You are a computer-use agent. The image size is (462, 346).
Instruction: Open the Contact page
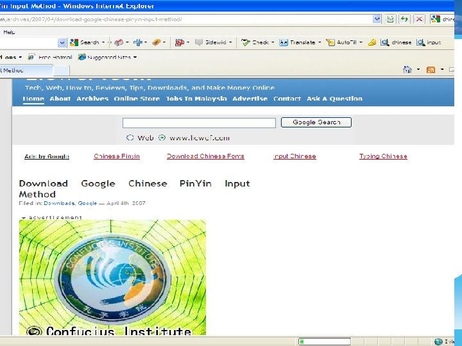click(x=287, y=99)
